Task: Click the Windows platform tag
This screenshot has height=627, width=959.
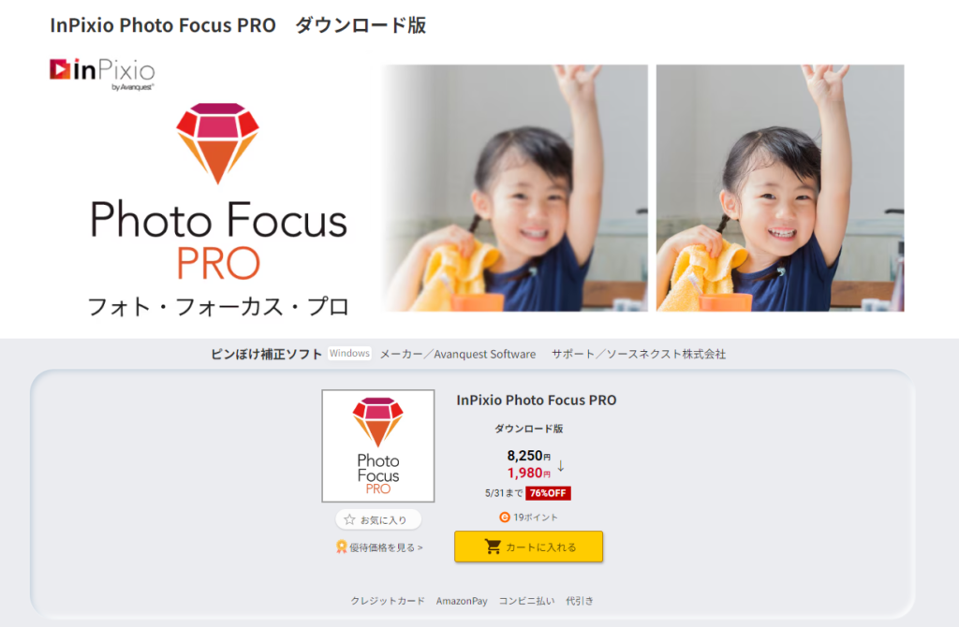Action: (x=349, y=353)
